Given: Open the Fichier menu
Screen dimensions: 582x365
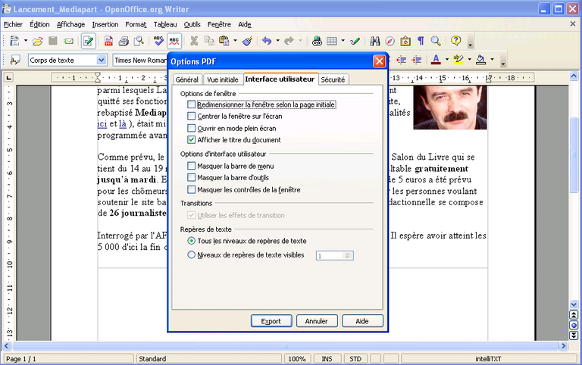Looking at the screenshot, I should [x=13, y=24].
